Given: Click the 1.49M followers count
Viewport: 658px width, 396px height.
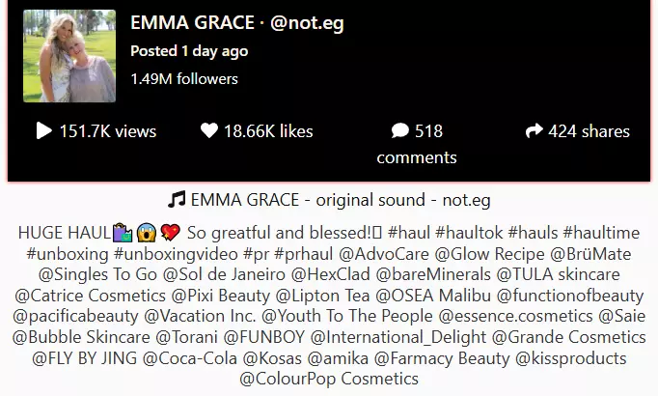Looking at the screenshot, I should (184, 79).
